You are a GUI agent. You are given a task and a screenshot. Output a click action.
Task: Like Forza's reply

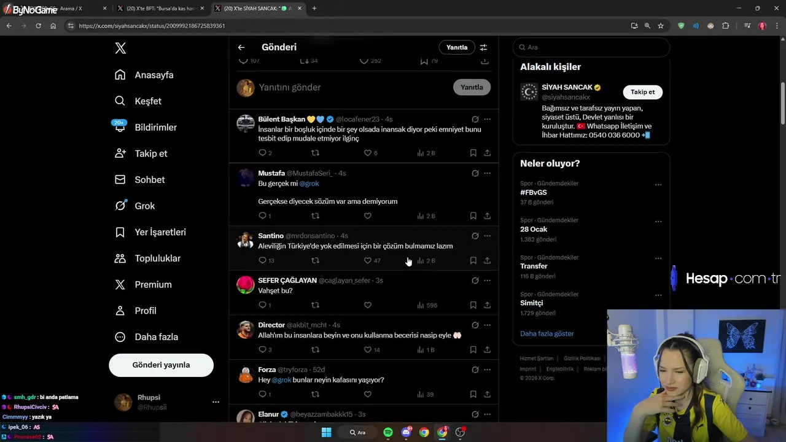[368, 394]
